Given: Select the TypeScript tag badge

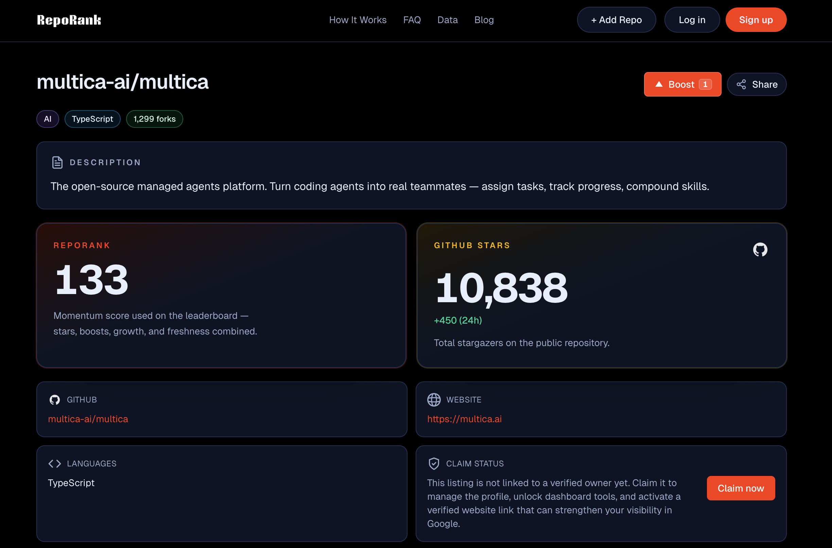Looking at the screenshot, I should pos(92,119).
